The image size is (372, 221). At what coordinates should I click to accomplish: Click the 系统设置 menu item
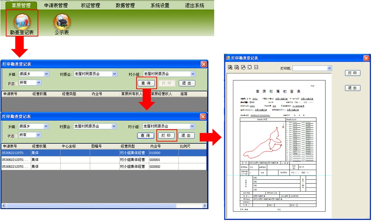(x=160, y=5)
